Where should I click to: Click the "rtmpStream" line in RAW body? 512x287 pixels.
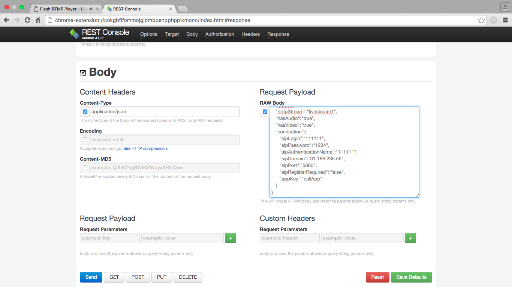pos(306,112)
